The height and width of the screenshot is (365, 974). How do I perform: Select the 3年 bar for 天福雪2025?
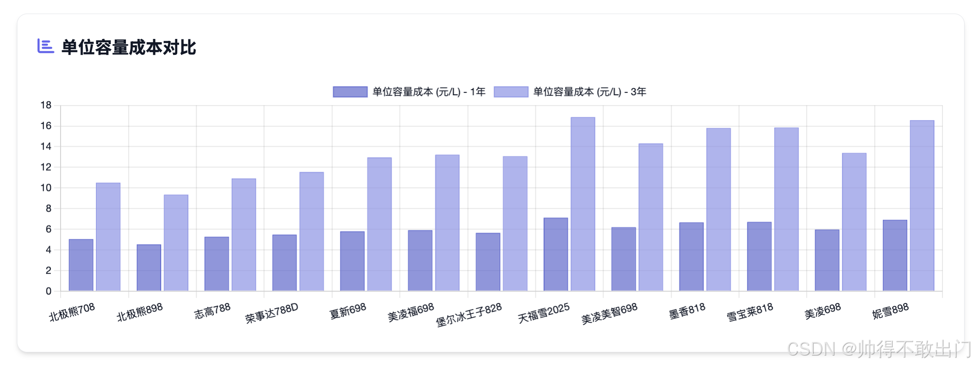click(583, 204)
